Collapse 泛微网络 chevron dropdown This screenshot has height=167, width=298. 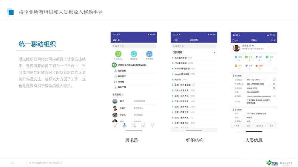coord(214,52)
